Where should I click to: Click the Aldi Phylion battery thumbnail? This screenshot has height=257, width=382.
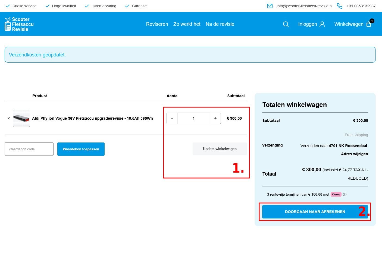coord(21,118)
